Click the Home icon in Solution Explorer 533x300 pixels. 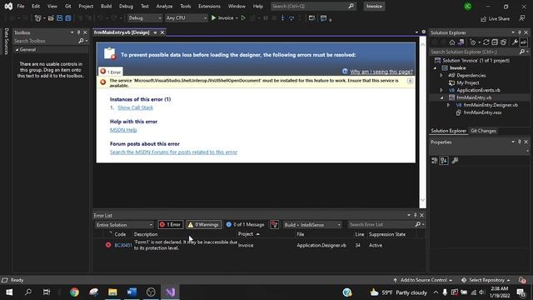(451, 42)
